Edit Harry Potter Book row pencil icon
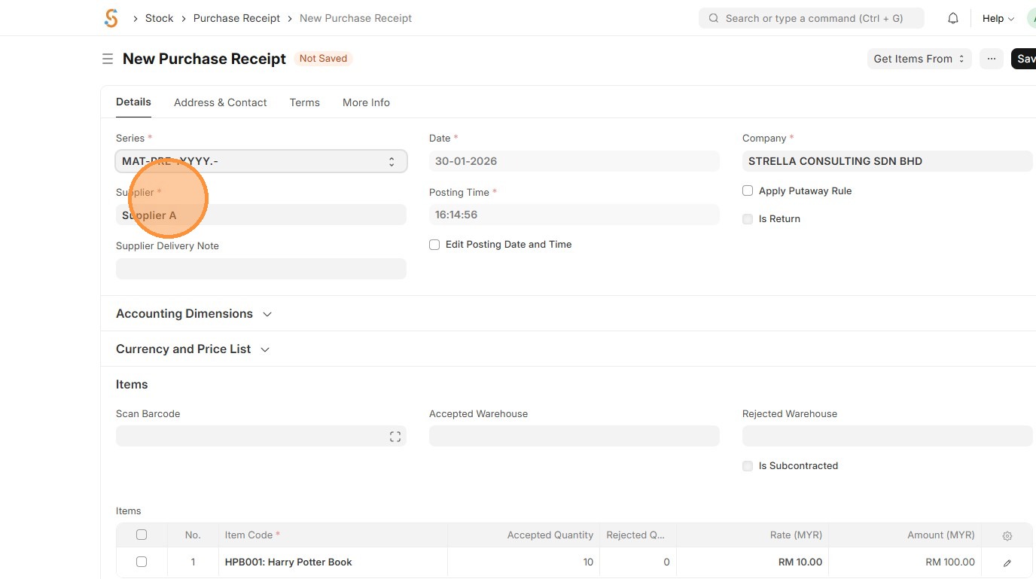 [1007, 562]
